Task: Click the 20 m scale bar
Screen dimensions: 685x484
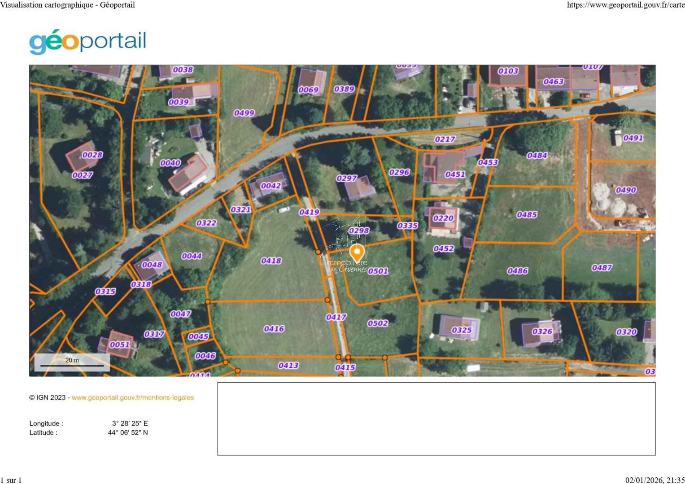Action: [72, 362]
